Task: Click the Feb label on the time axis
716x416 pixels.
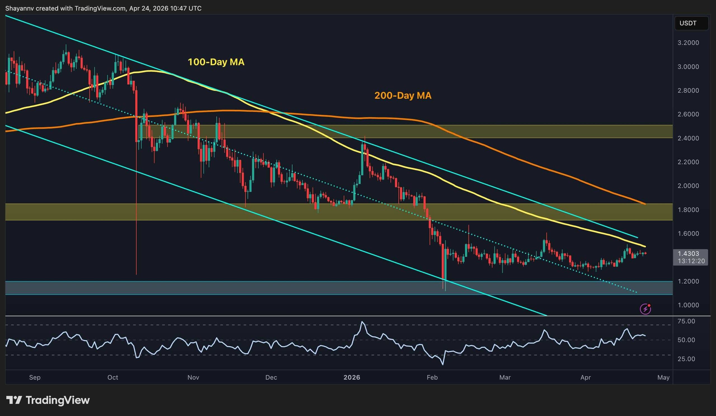Action: point(432,378)
